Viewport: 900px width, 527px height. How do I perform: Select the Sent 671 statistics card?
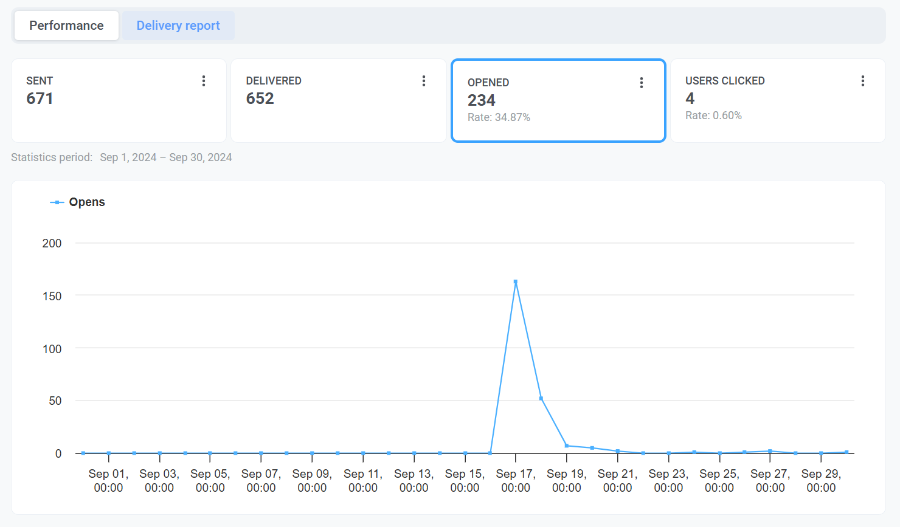pos(119,101)
